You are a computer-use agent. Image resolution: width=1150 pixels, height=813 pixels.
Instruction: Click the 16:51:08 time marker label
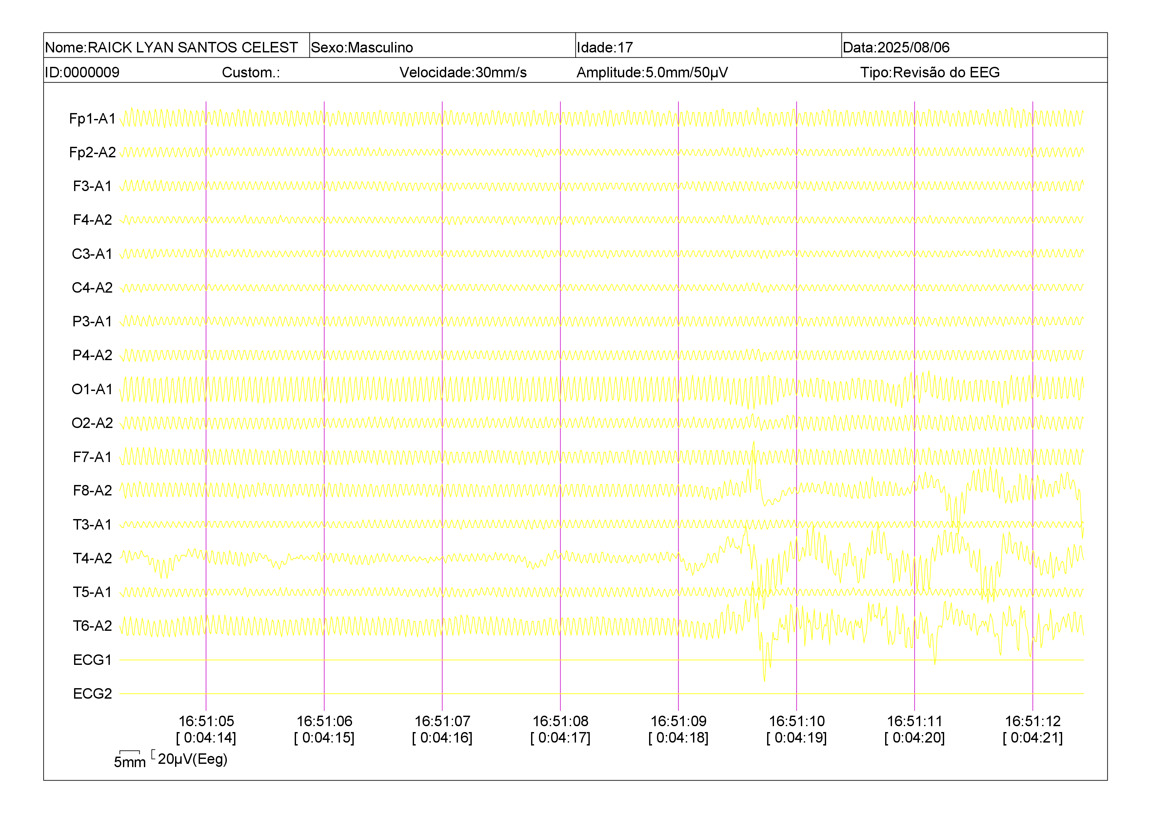pyautogui.click(x=561, y=721)
